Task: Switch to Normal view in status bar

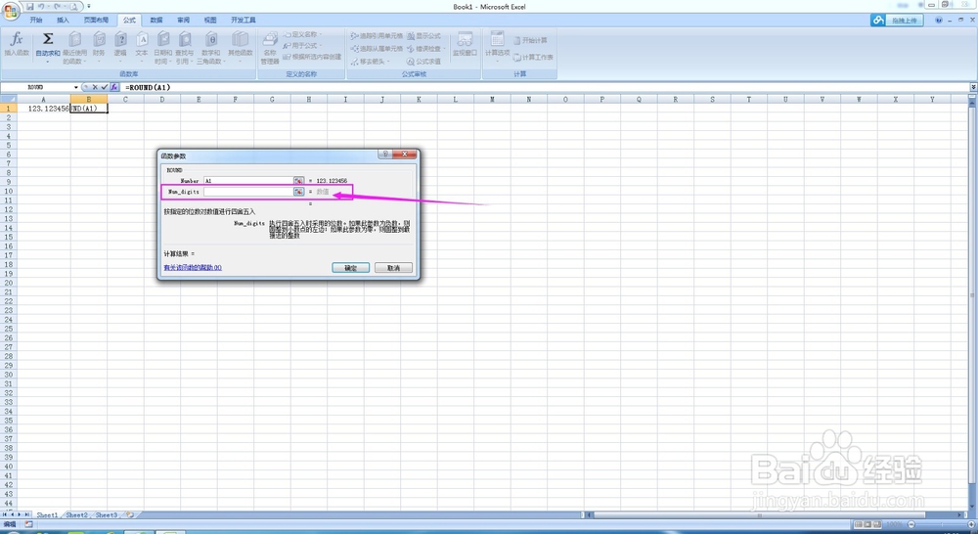Action: coord(859,525)
